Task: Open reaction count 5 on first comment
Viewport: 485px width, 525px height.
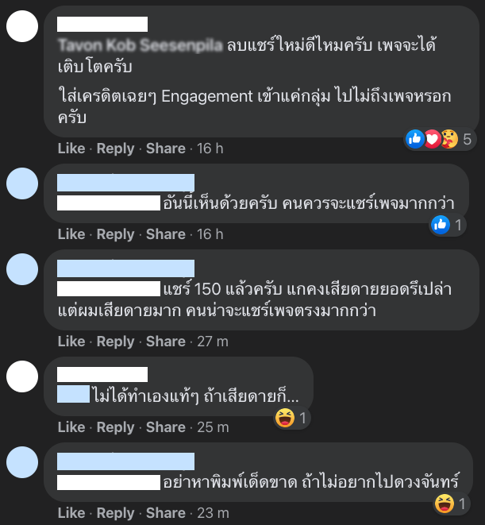Action: tap(468, 139)
